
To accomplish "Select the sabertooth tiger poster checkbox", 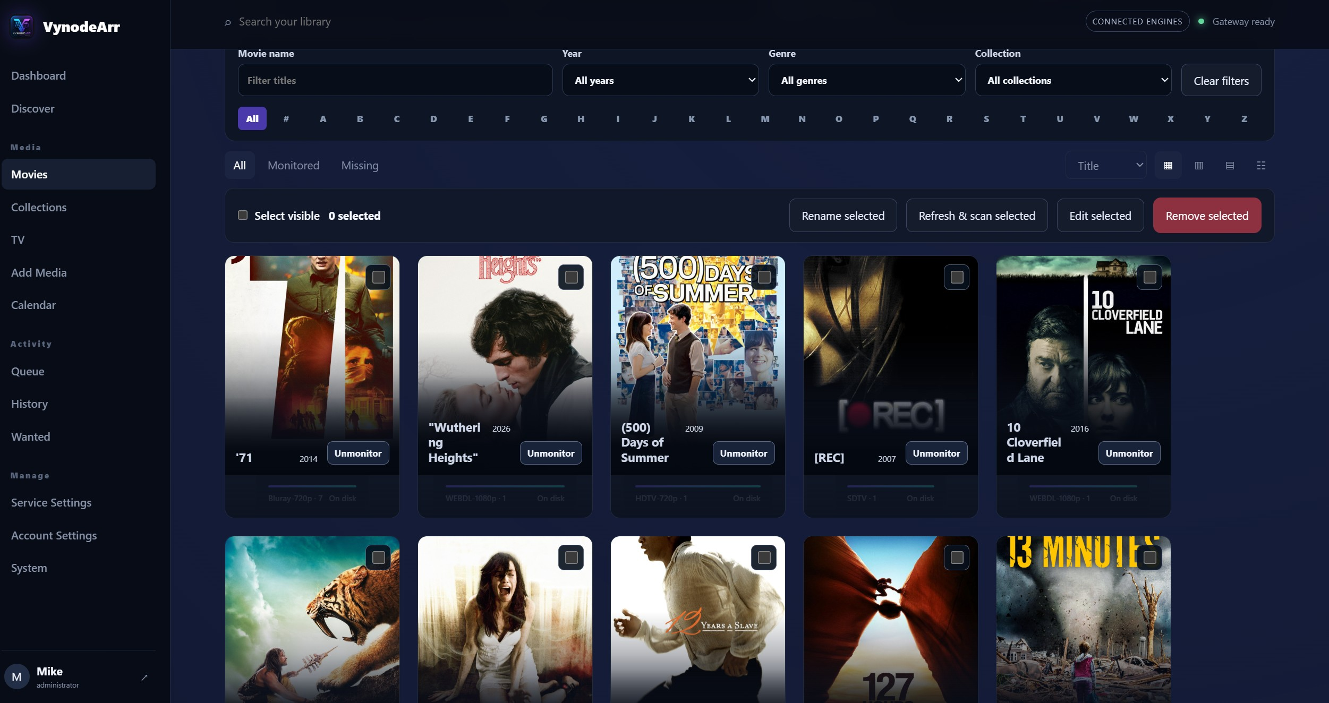I will click(x=379, y=558).
